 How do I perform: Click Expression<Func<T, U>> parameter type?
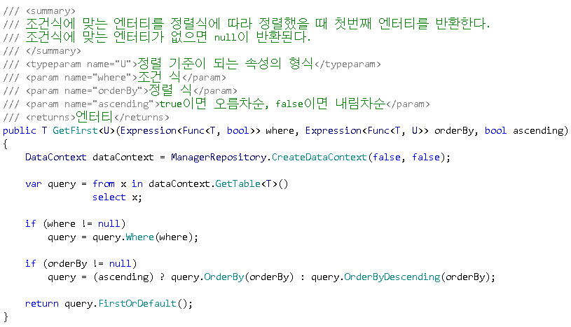[x=367, y=131]
